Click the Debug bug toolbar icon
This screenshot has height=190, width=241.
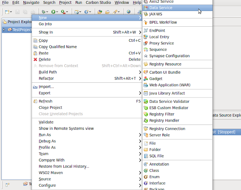44,12
